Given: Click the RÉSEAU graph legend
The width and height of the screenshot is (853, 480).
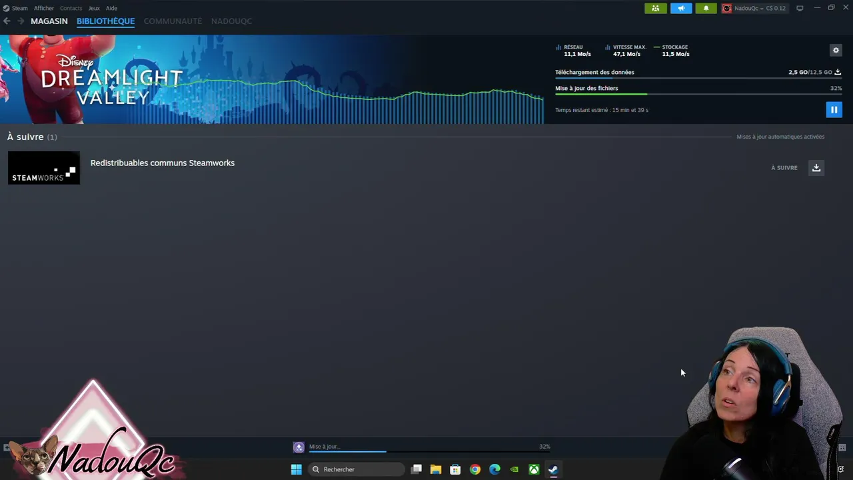Looking at the screenshot, I should [573, 51].
